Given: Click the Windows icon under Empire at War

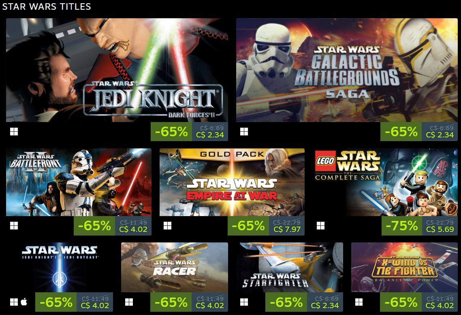Looking at the screenshot, I should pyautogui.click(x=167, y=225).
